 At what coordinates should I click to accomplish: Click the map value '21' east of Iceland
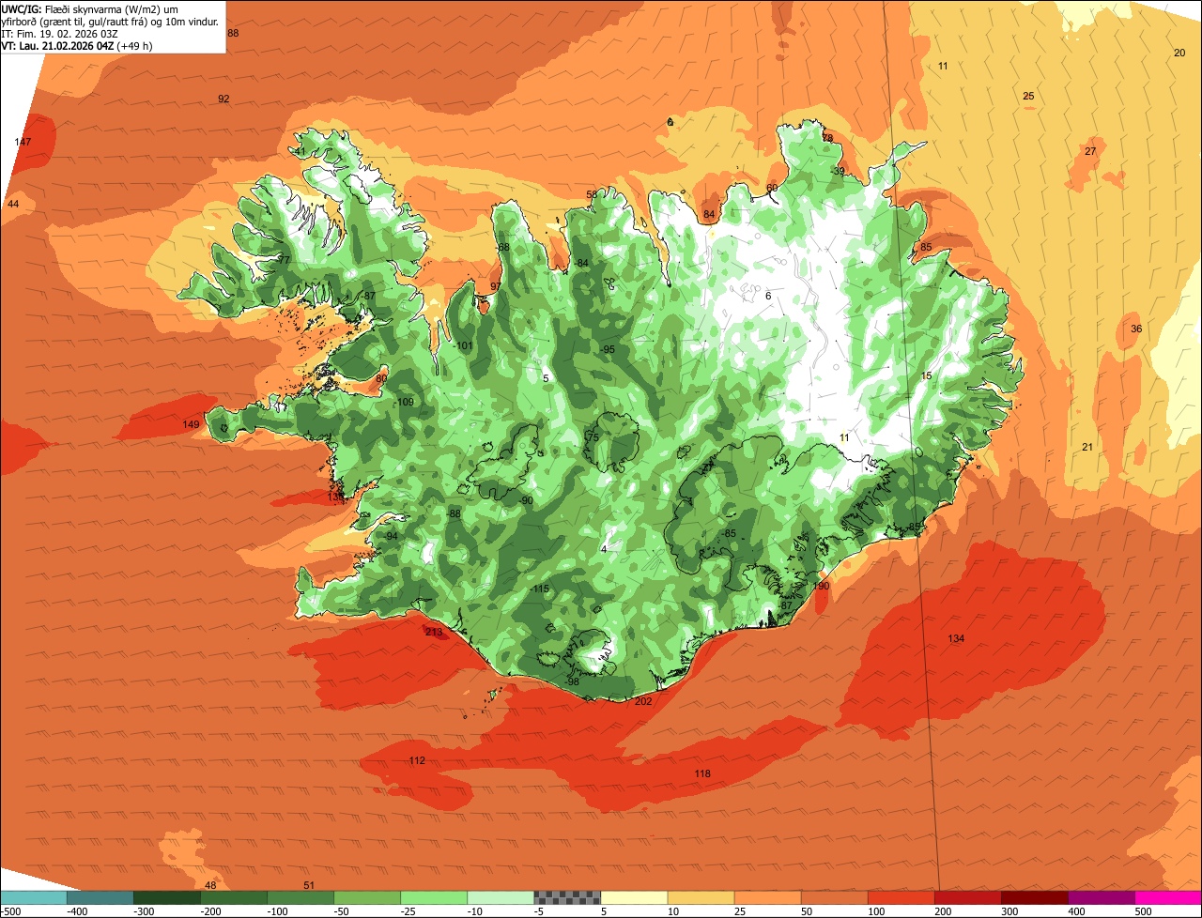pos(1087,447)
